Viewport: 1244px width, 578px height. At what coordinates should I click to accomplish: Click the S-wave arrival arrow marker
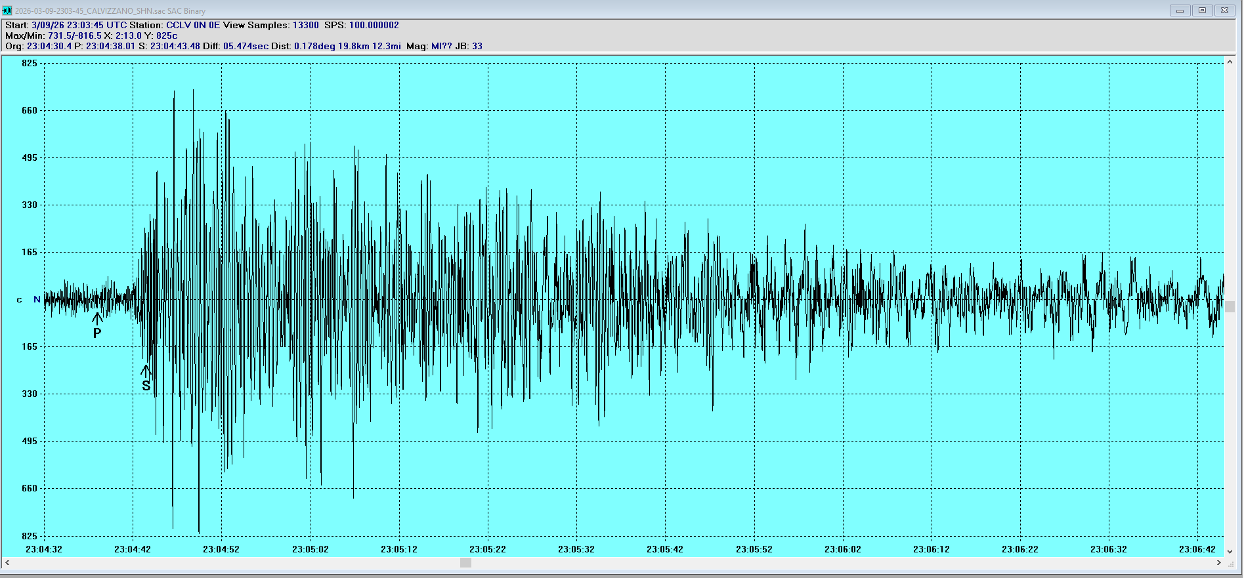(x=146, y=371)
